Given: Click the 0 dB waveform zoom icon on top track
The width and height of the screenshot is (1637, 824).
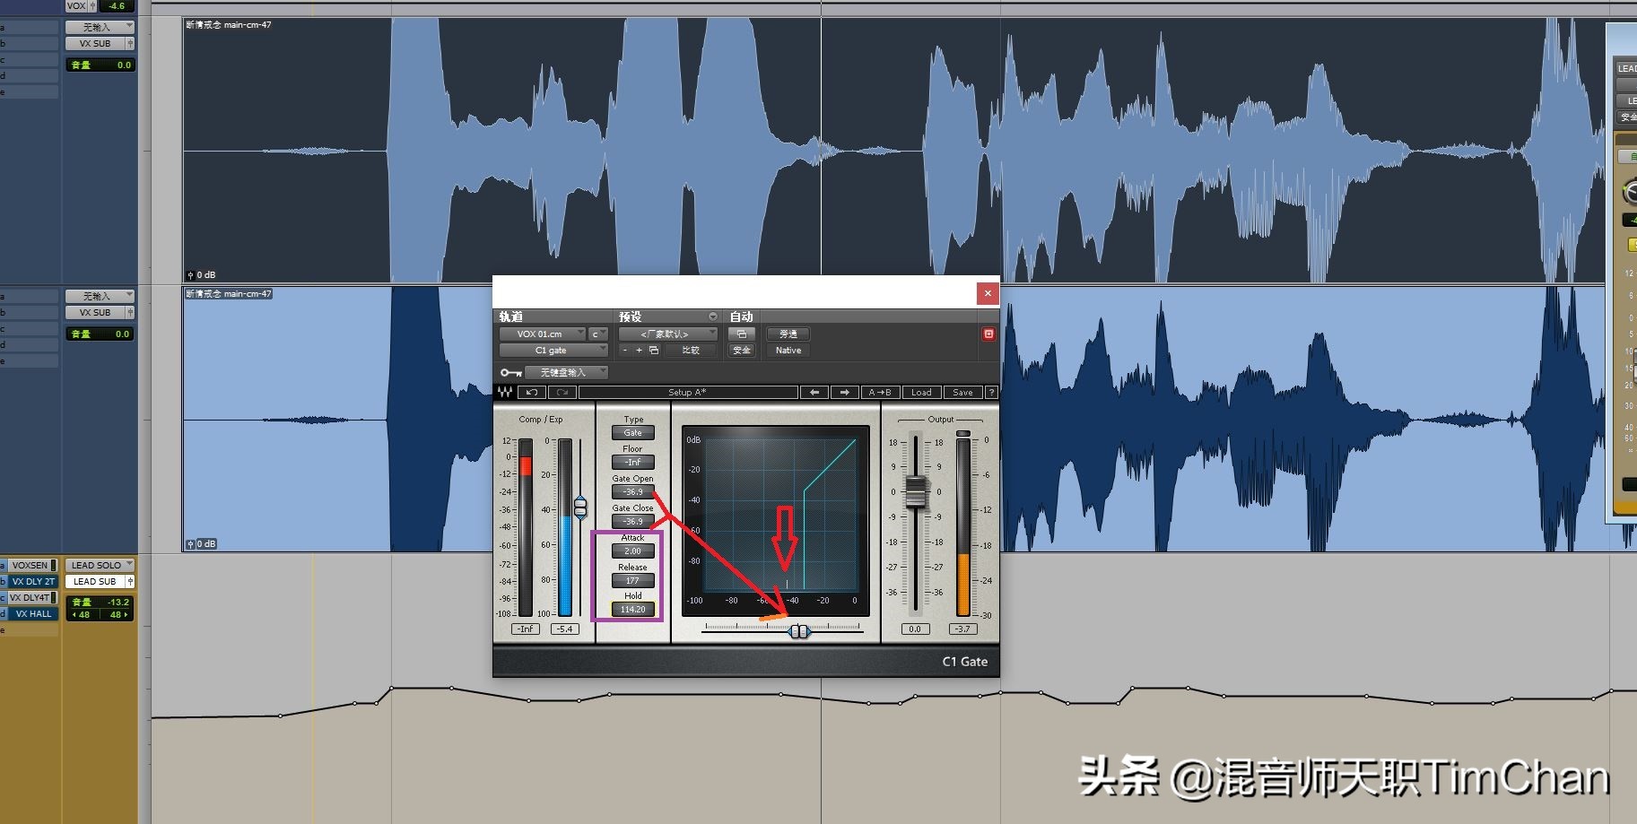Looking at the screenshot, I should coord(190,275).
